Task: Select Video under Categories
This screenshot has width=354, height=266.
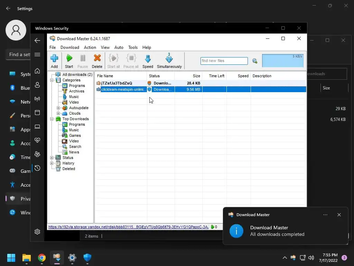Action: click(74, 102)
